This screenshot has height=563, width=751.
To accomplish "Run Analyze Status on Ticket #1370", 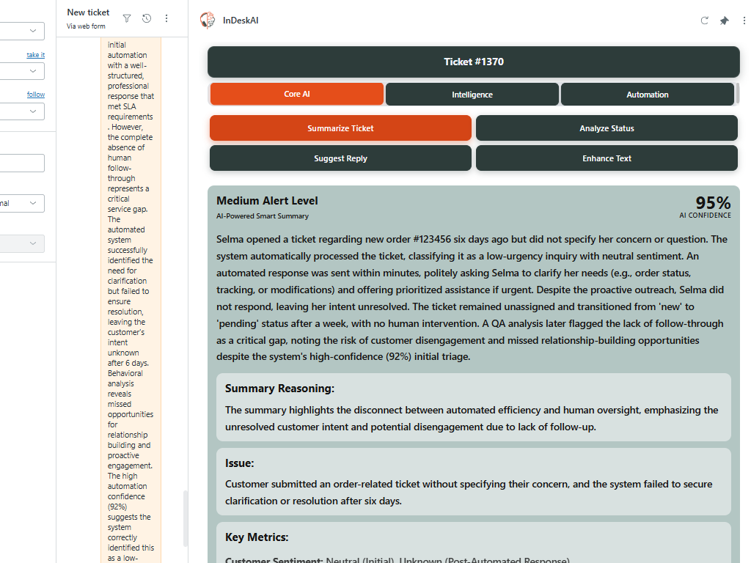I will click(x=607, y=128).
